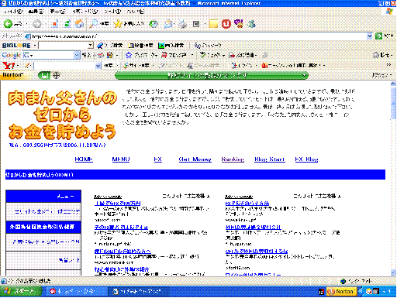Viewport: 397px width, 298px height.
Task: Open the Tools menu (ツール)
Action: [x=112, y=12]
